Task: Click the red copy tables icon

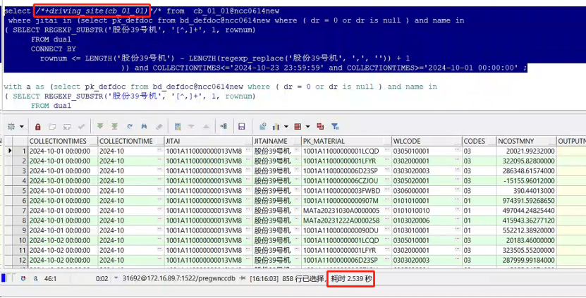Action: 320,127
